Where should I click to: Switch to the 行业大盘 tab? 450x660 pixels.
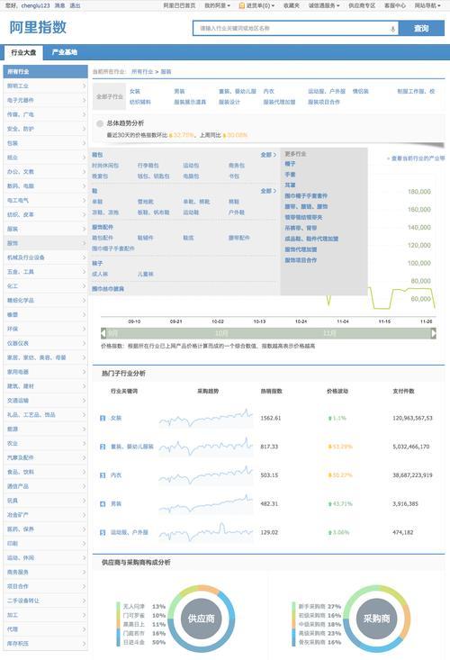[23, 52]
